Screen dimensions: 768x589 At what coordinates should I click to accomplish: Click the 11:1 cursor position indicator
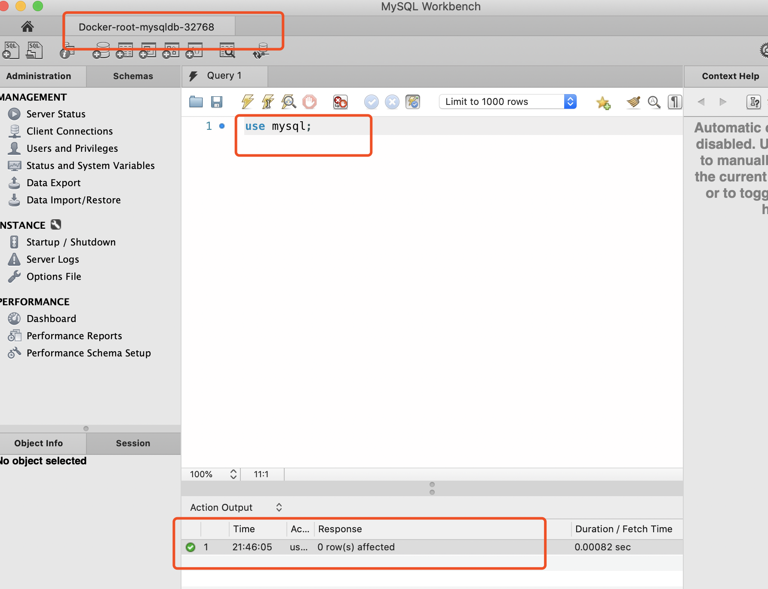point(261,474)
